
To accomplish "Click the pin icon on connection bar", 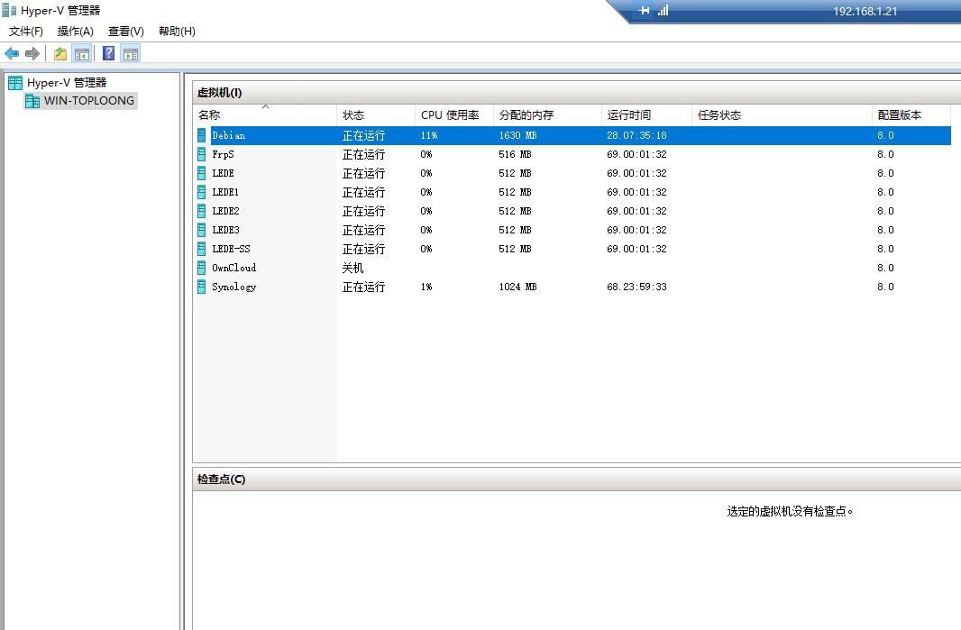I will click(x=644, y=11).
